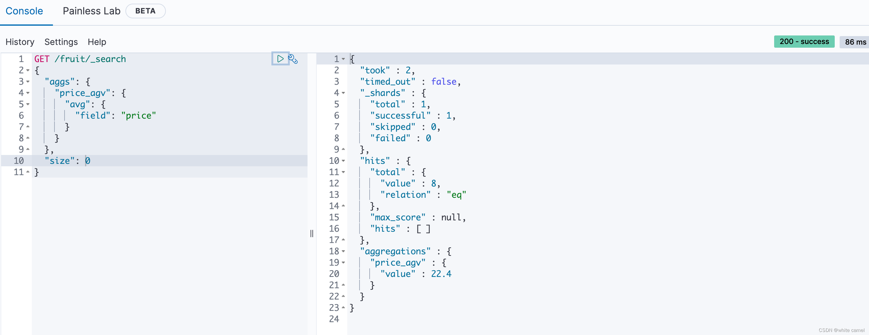Viewport: 869px width, 335px height.
Task: Click the "failed" : 0 response line
Action: [x=401, y=138]
